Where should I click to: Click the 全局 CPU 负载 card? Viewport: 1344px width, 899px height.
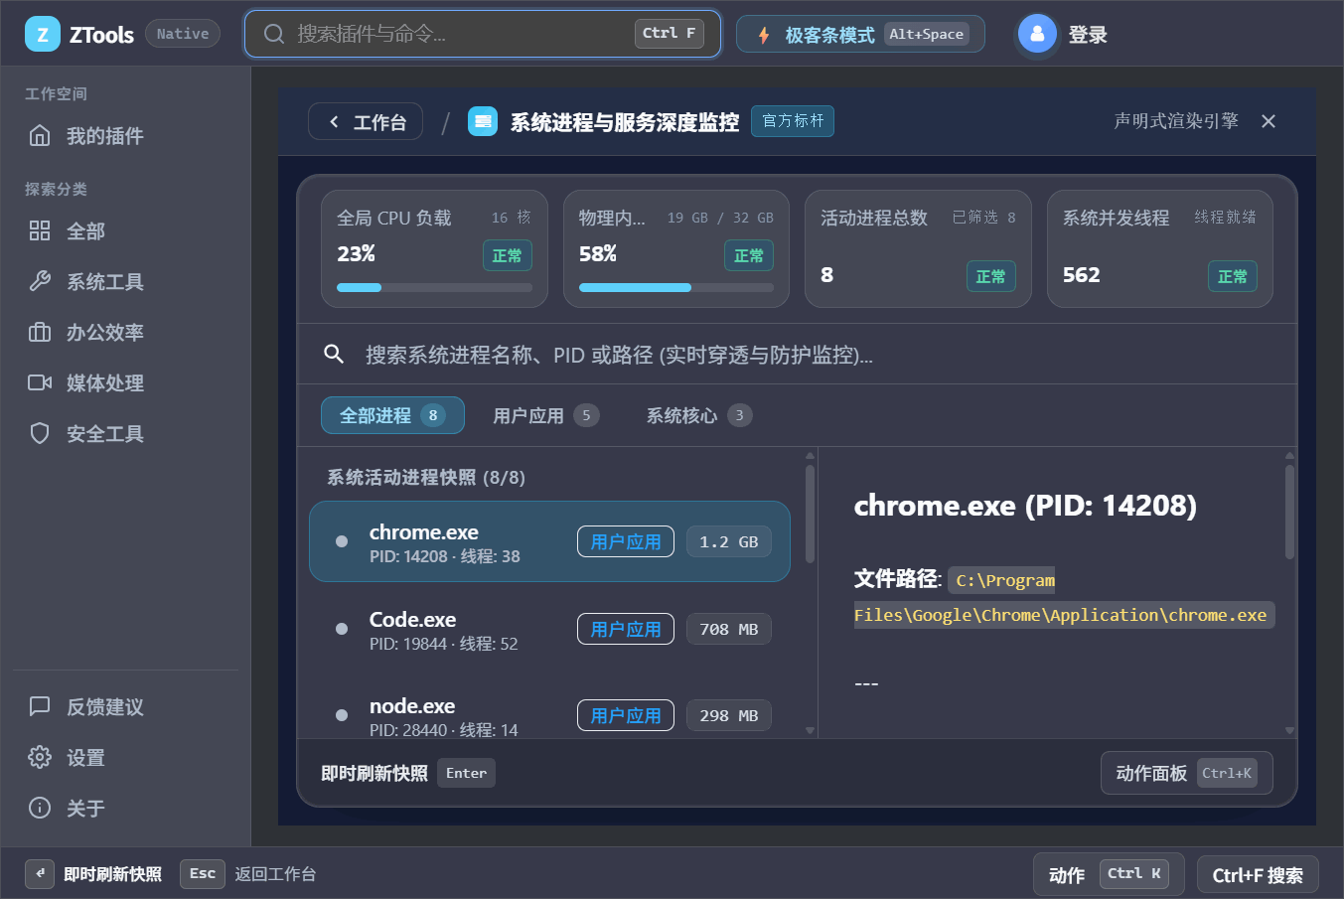[x=434, y=248]
